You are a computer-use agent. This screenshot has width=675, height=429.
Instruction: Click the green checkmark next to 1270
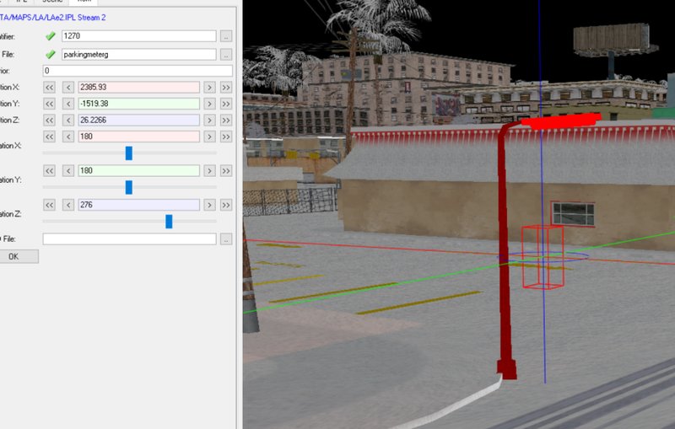51,36
